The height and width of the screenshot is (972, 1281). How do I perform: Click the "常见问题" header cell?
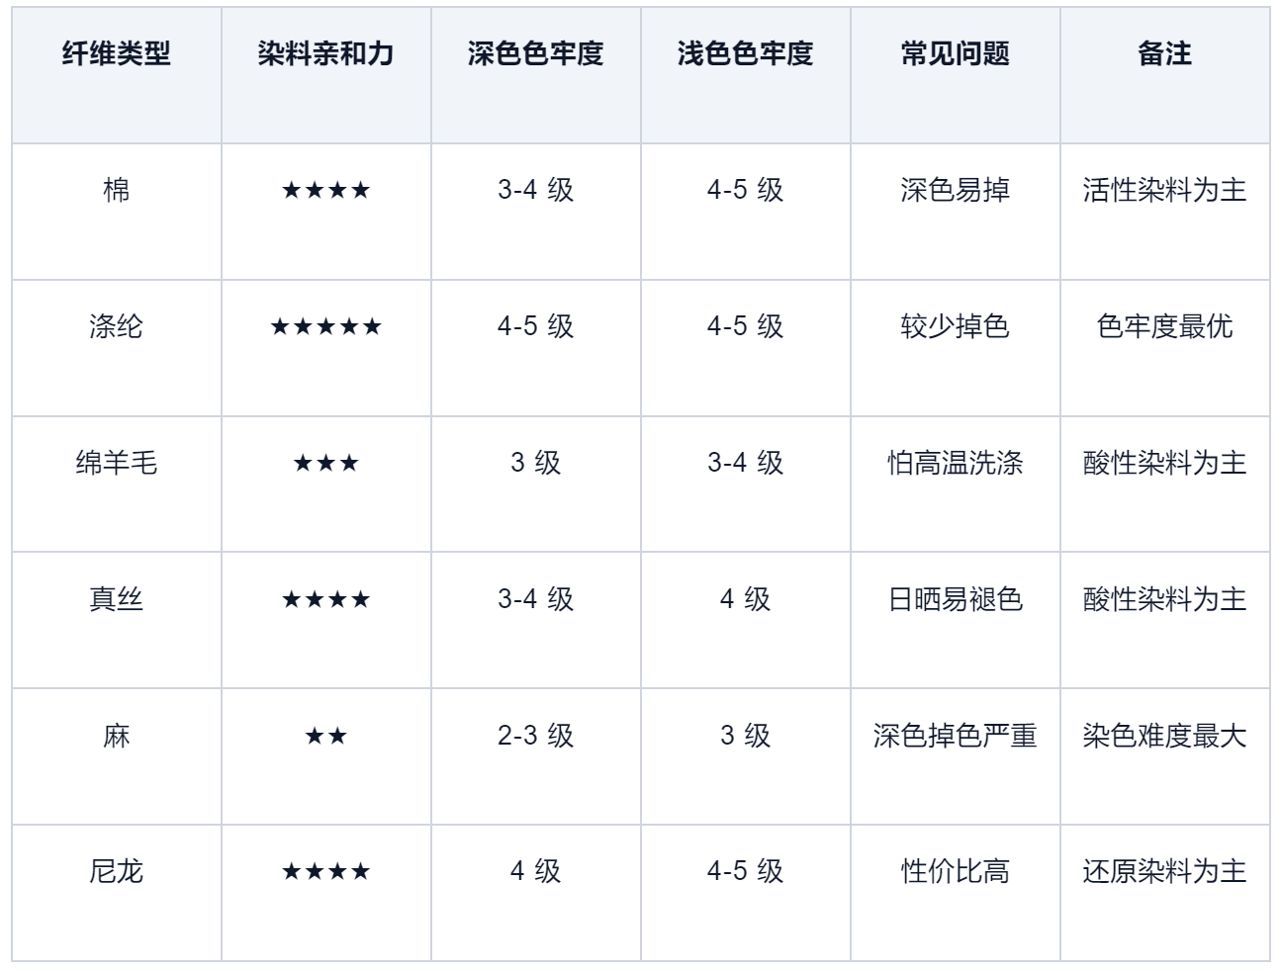[955, 54]
